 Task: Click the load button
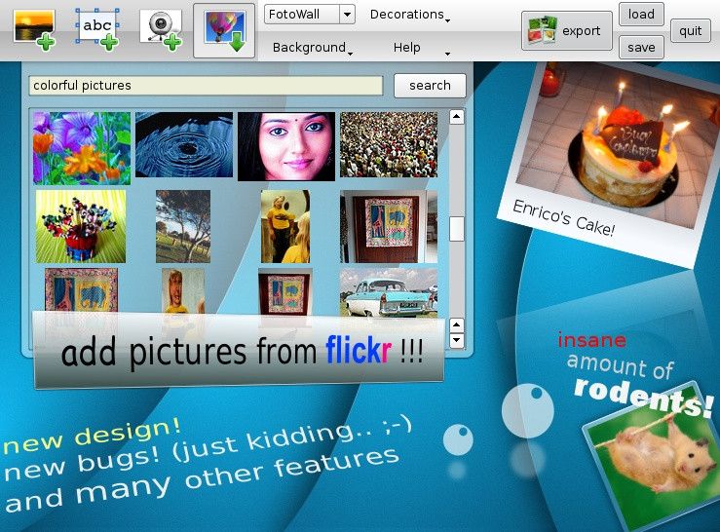coord(641,15)
